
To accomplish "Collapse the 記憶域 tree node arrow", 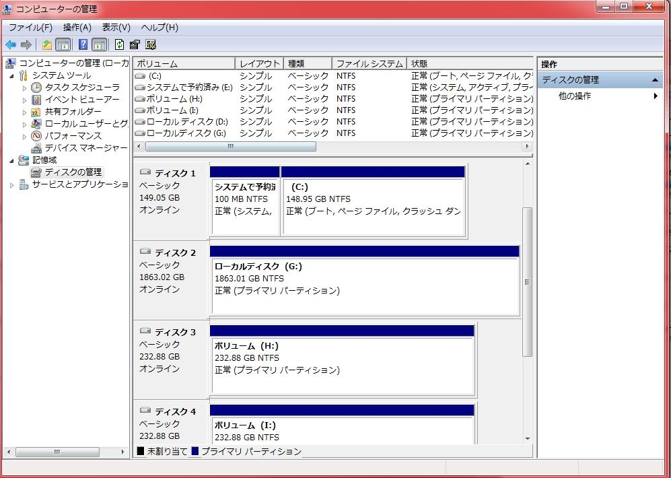I will click(11, 160).
